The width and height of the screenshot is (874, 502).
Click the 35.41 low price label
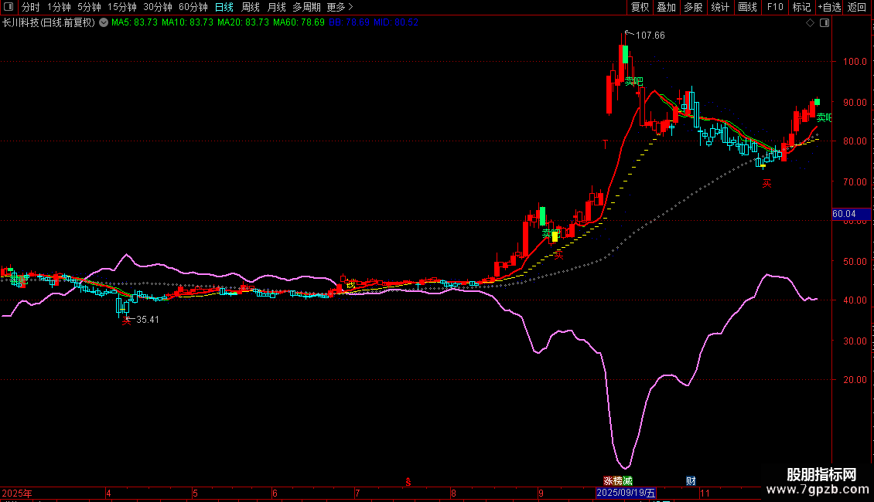click(x=148, y=320)
